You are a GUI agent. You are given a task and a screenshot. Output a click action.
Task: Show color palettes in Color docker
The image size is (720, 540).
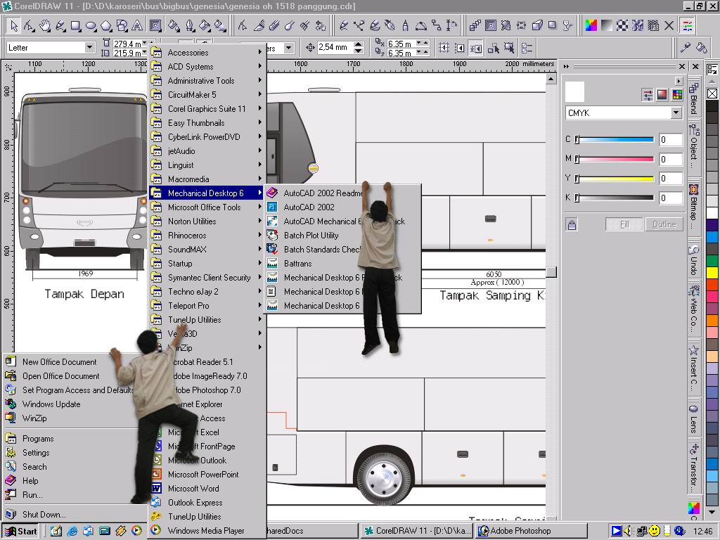pos(677,95)
